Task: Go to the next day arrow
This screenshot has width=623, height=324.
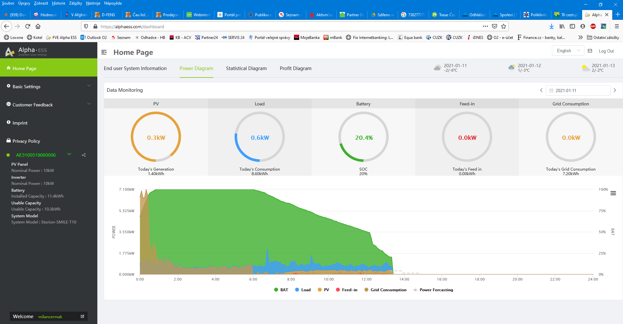Action: (x=615, y=90)
